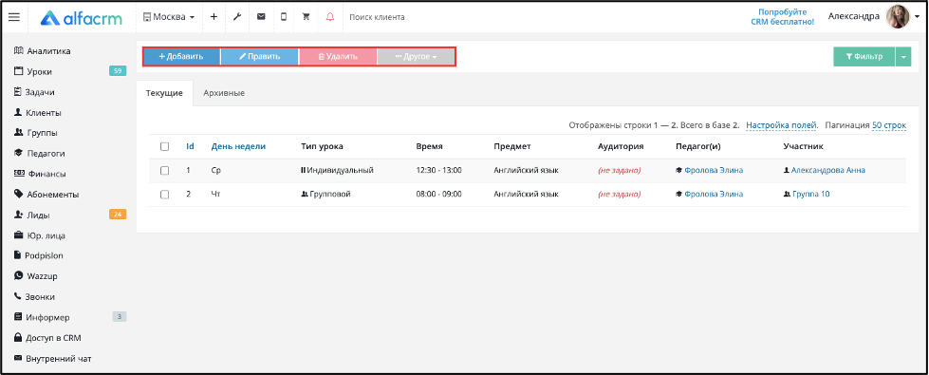Open the wrench settings icon
Viewport: 929px width, 375px height.
237,17
